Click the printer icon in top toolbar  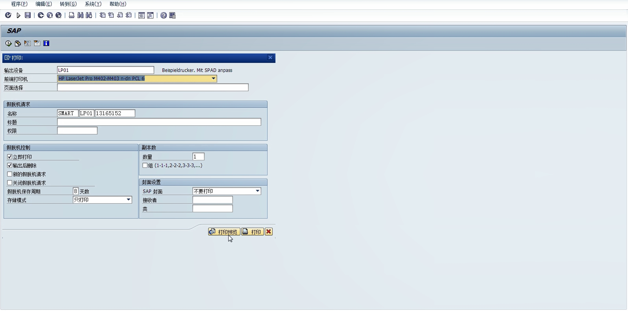[x=72, y=15]
